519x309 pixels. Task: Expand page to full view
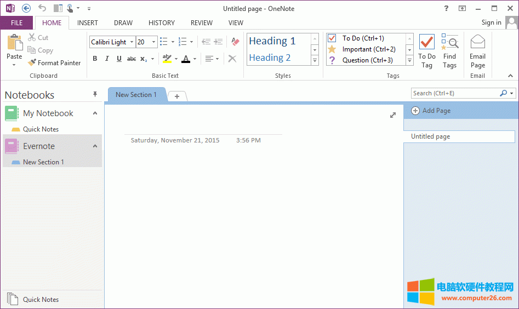(x=392, y=115)
